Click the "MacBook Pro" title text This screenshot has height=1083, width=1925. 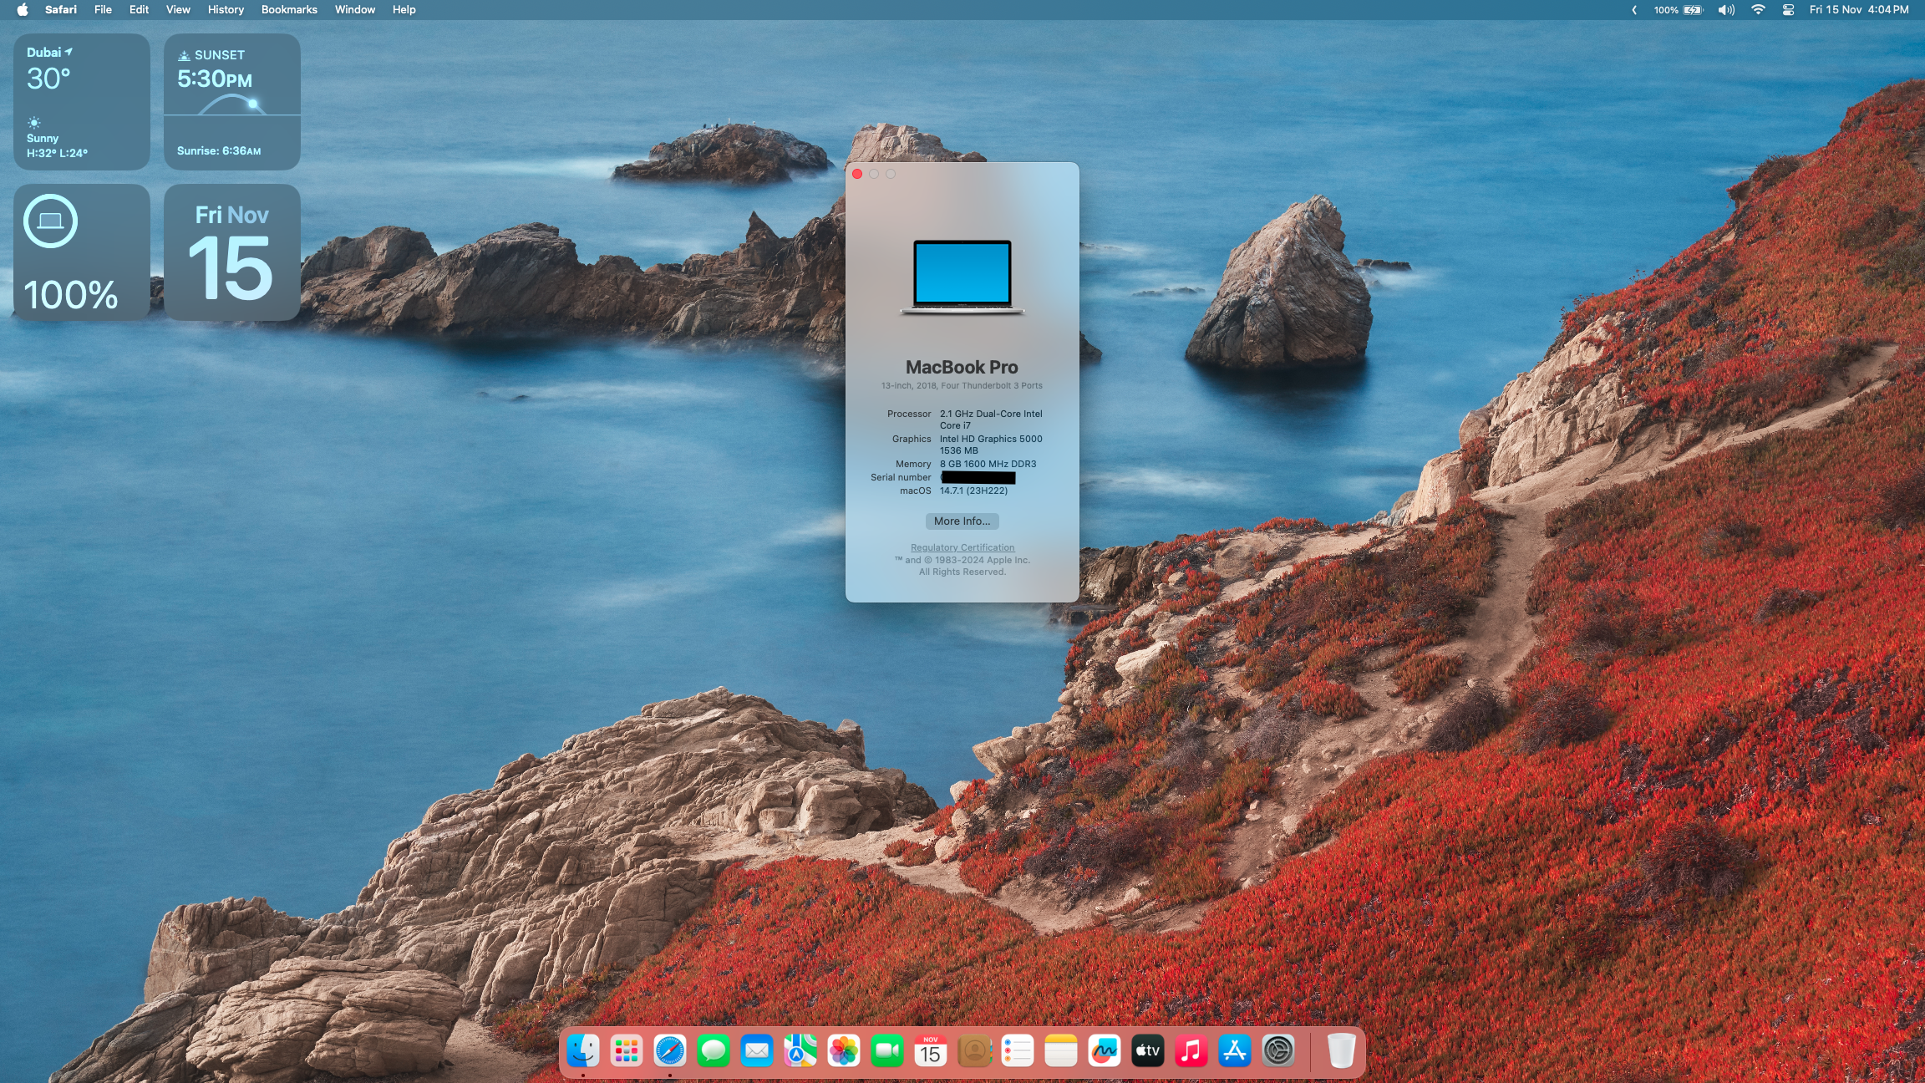click(x=962, y=367)
